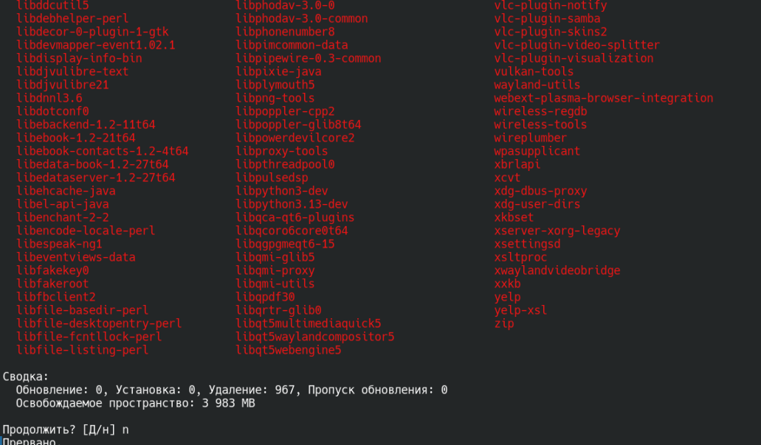Image resolution: width=761 pixels, height=445 pixels.
Task: Click the libqt5waylandcompositor5 package name
Action: [315, 337]
